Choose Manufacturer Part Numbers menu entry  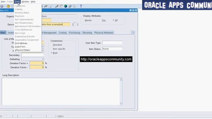point(28,26)
